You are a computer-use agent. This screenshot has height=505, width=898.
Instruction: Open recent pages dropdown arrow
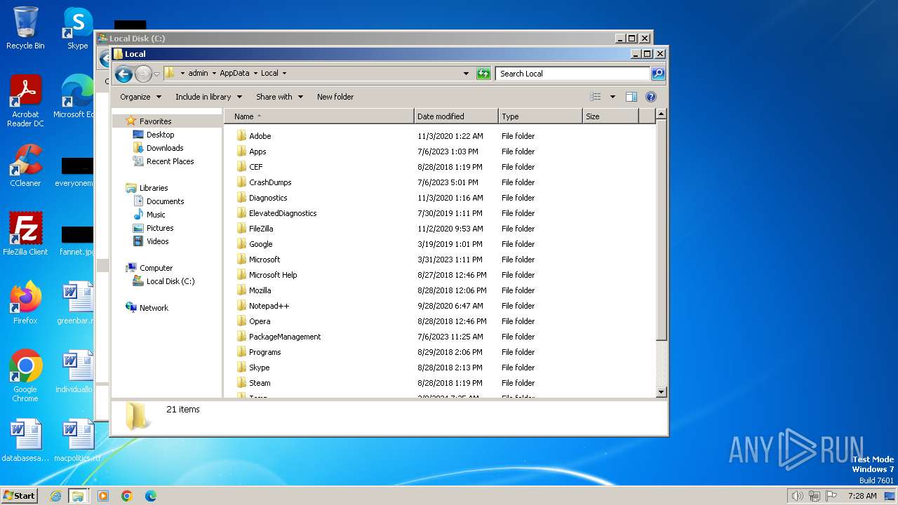[x=156, y=74]
